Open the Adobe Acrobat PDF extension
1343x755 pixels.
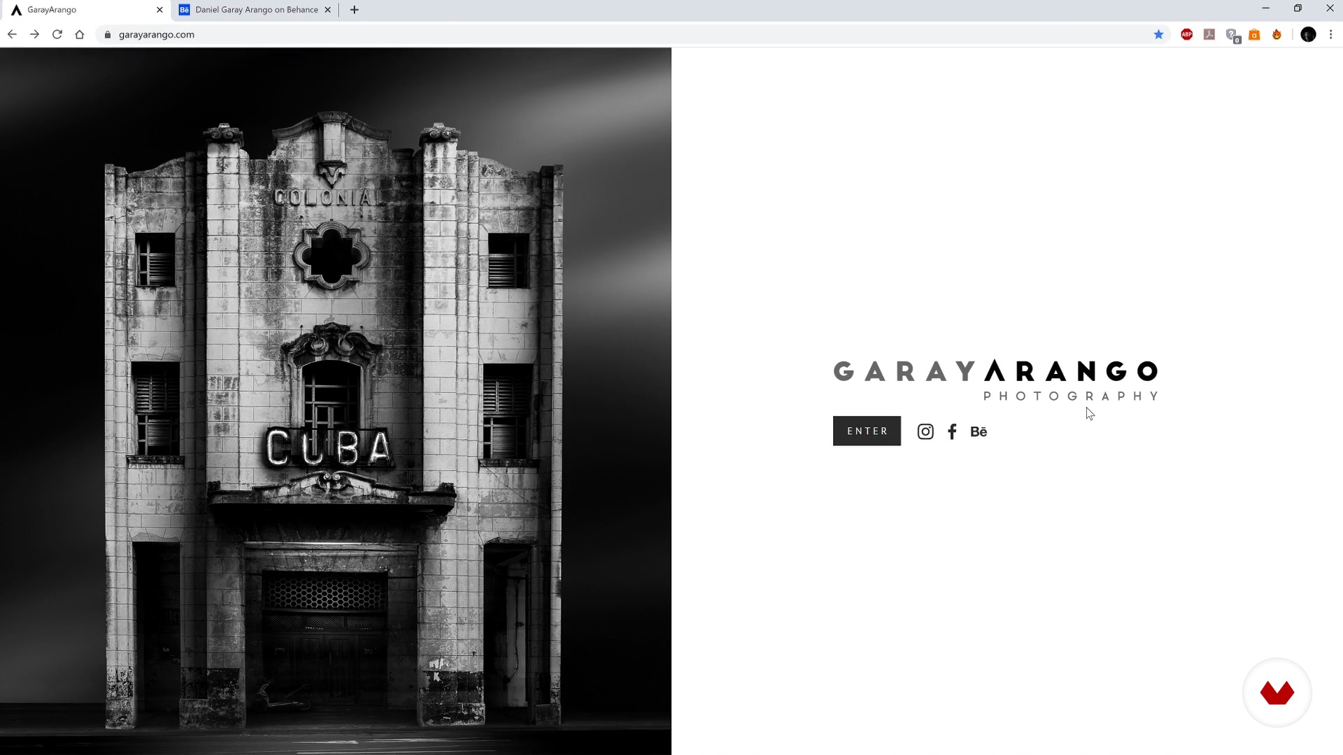click(x=1209, y=34)
